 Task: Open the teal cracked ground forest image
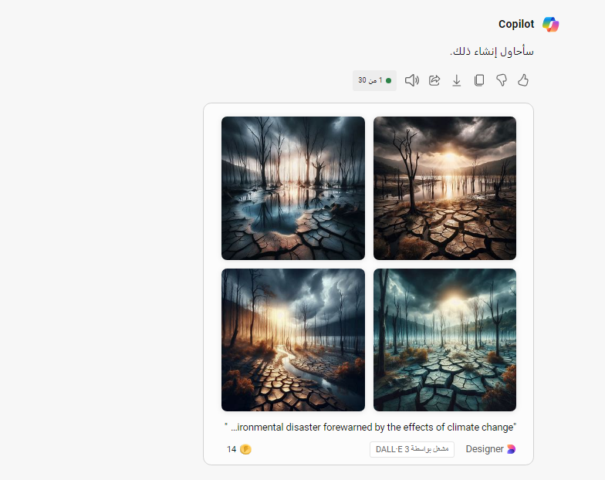[444, 340]
